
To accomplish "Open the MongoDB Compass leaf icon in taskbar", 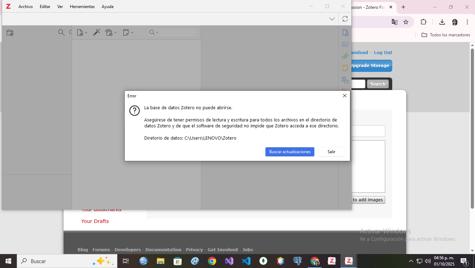I will click(x=263, y=261).
